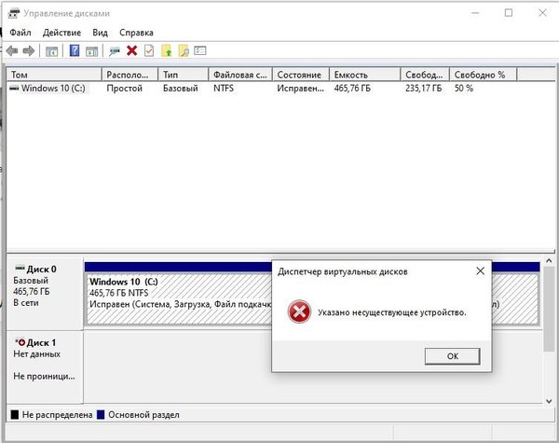Select the Диск 0 label in the graphical view
Image resolution: width=559 pixels, height=443 pixels.
pyautogui.click(x=41, y=270)
